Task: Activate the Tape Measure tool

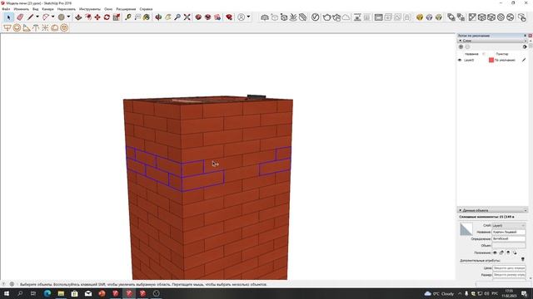Action: click(128, 17)
